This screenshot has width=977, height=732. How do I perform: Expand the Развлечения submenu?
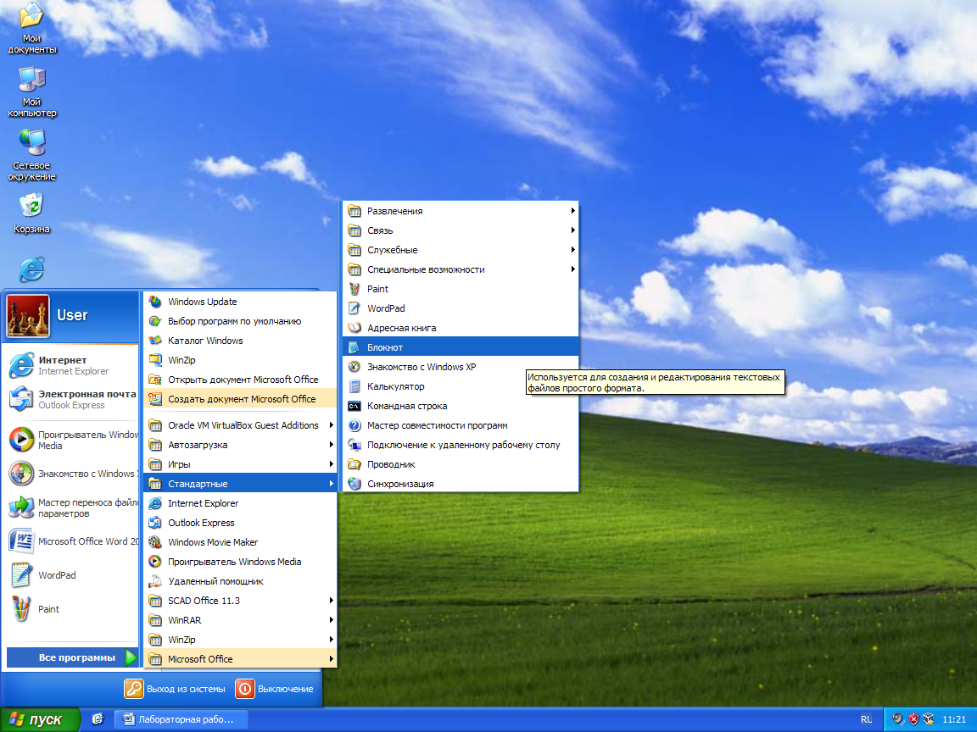pyautogui.click(x=394, y=211)
